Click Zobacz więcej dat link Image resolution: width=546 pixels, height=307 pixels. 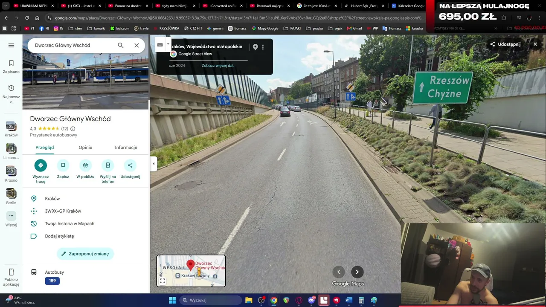(x=218, y=66)
